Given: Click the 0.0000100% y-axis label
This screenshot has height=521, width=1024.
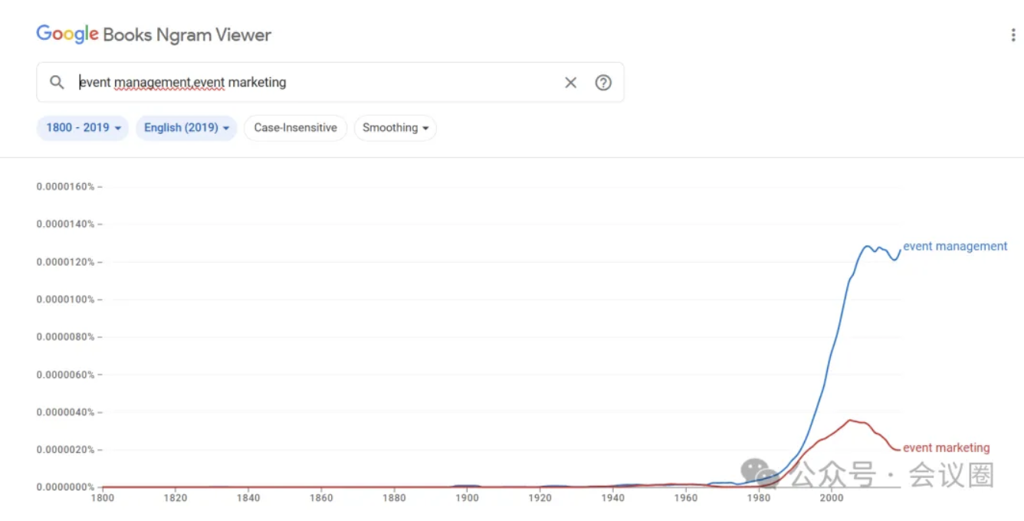Looking at the screenshot, I should coord(64,299).
